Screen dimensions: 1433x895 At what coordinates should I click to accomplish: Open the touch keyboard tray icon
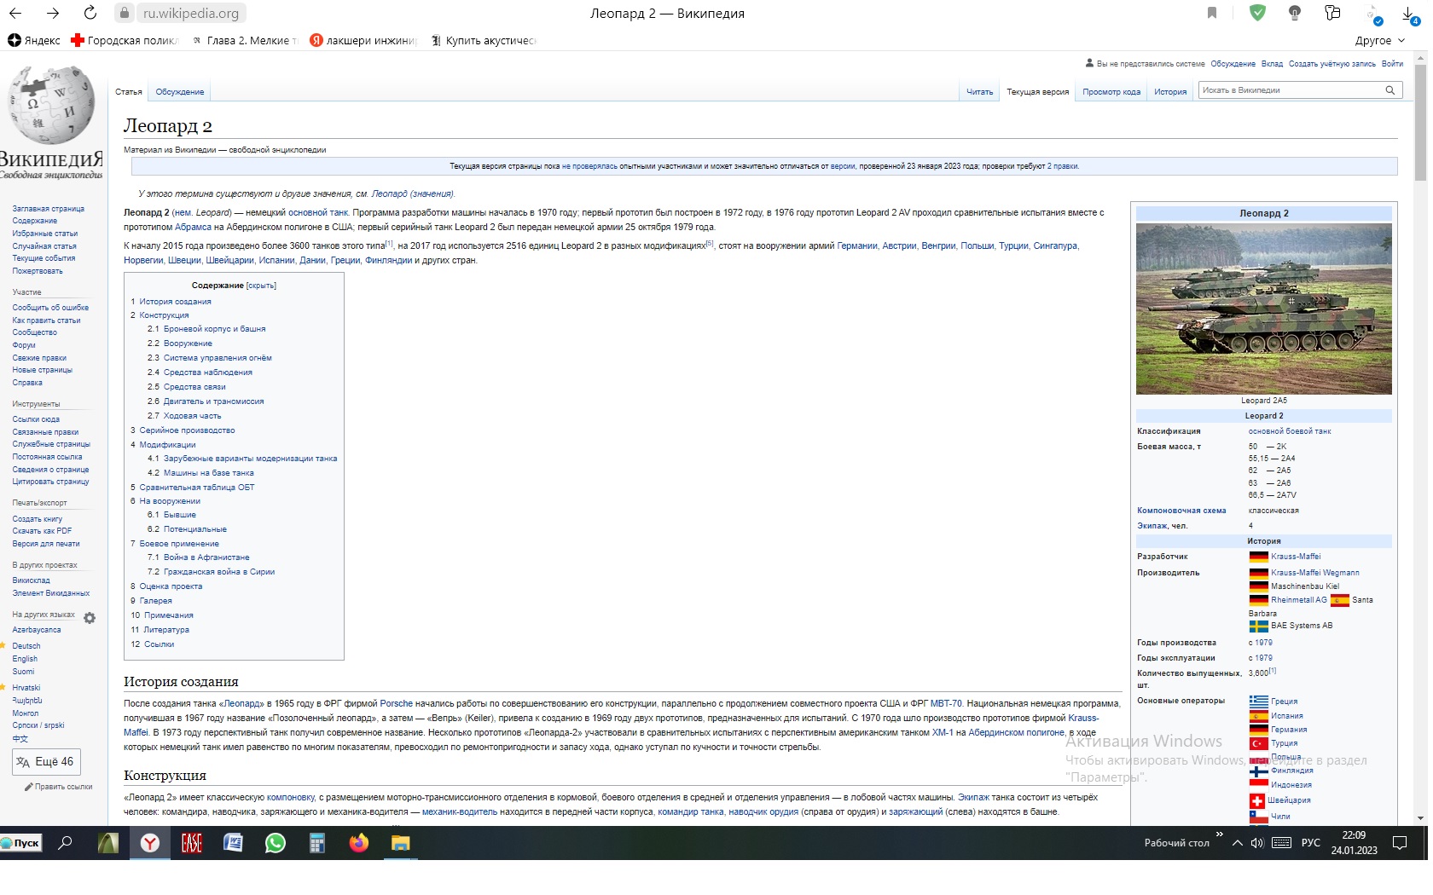(1281, 843)
